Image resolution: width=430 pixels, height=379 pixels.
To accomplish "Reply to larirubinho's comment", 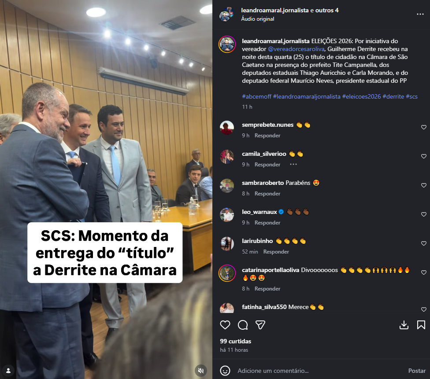I will pos(276,252).
